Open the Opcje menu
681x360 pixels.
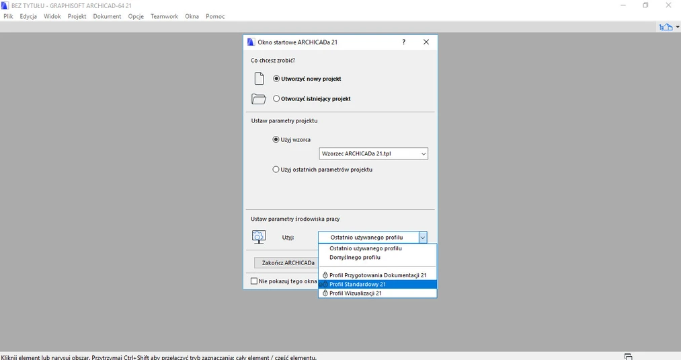pyautogui.click(x=136, y=17)
